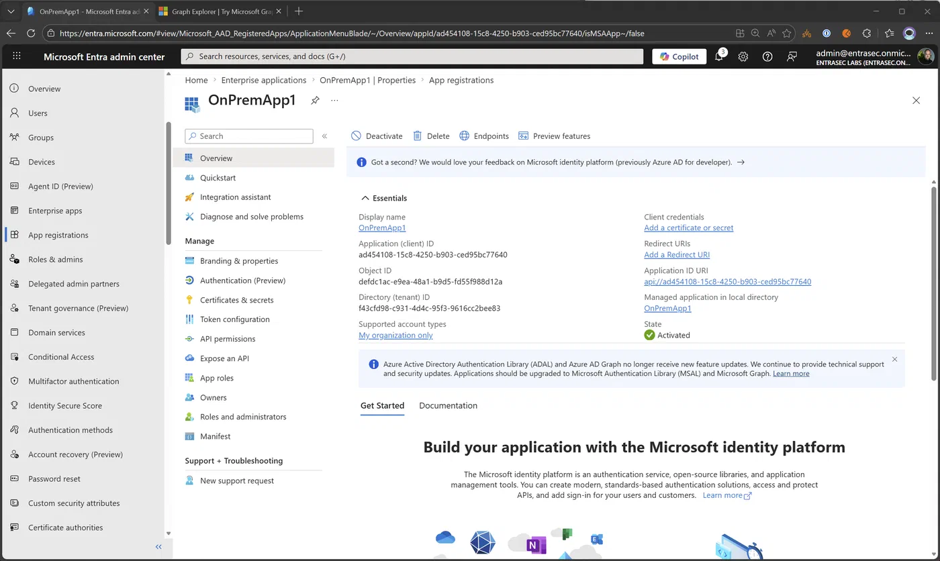The width and height of the screenshot is (940, 561).
Task: Select the Get Started tab
Action: tap(382, 405)
